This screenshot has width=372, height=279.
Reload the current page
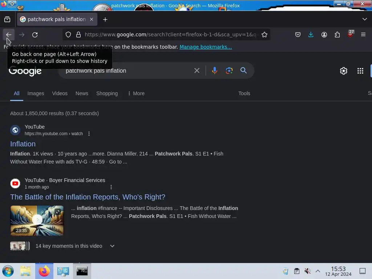coord(35,35)
